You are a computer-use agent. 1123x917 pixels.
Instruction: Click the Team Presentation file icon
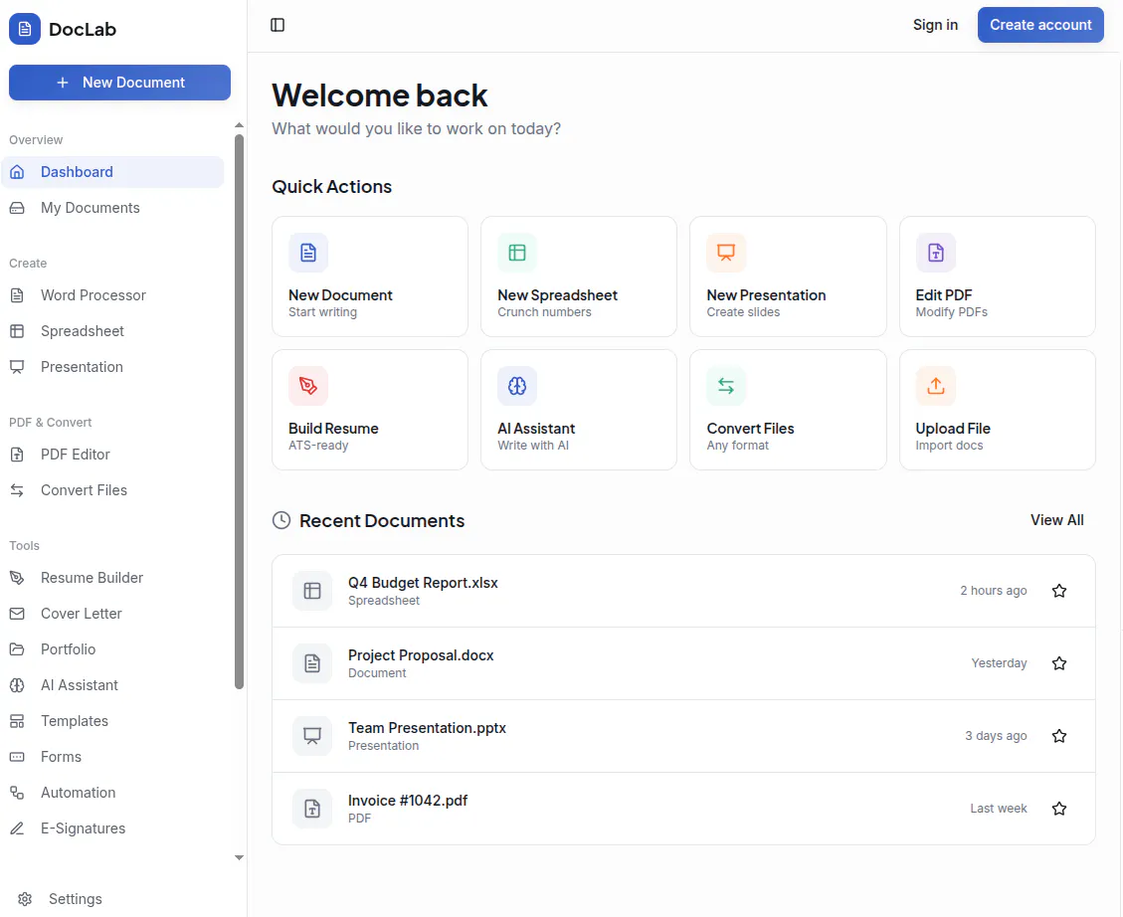click(x=312, y=736)
